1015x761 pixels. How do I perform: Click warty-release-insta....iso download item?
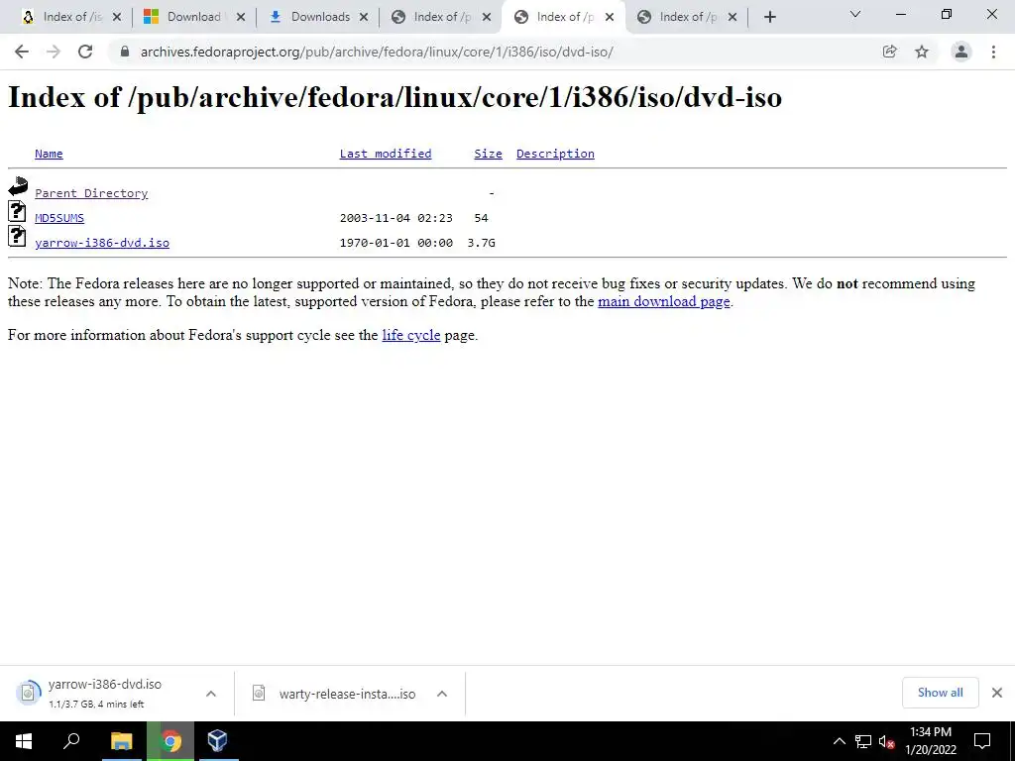335,694
